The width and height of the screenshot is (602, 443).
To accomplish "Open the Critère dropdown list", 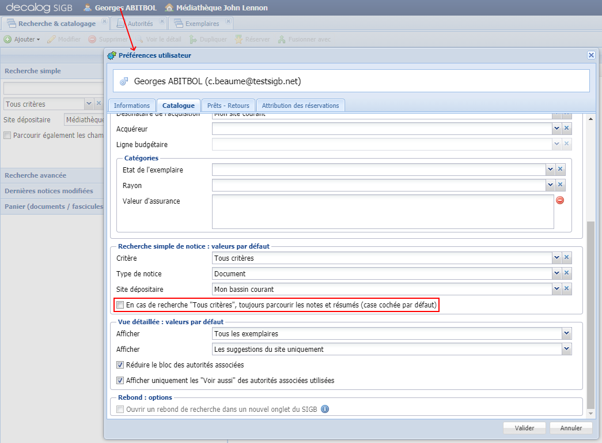I will point(556,258).
